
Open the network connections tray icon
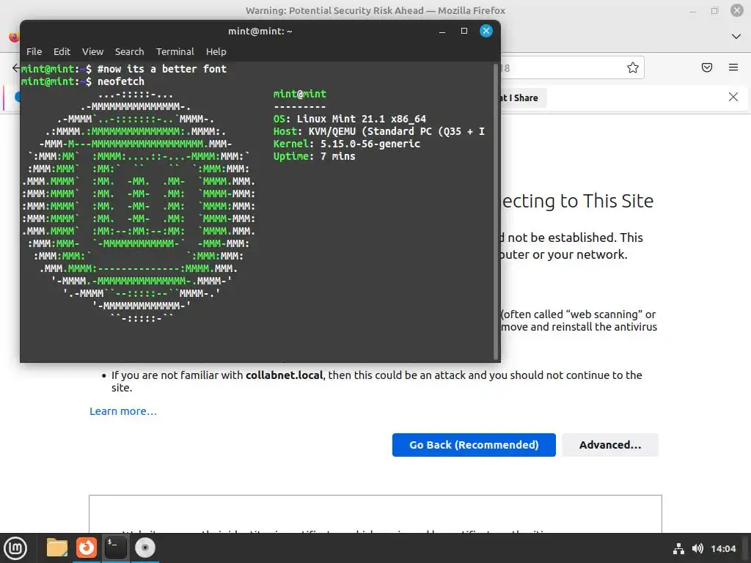pyautogui.click(x=678, y=548)
